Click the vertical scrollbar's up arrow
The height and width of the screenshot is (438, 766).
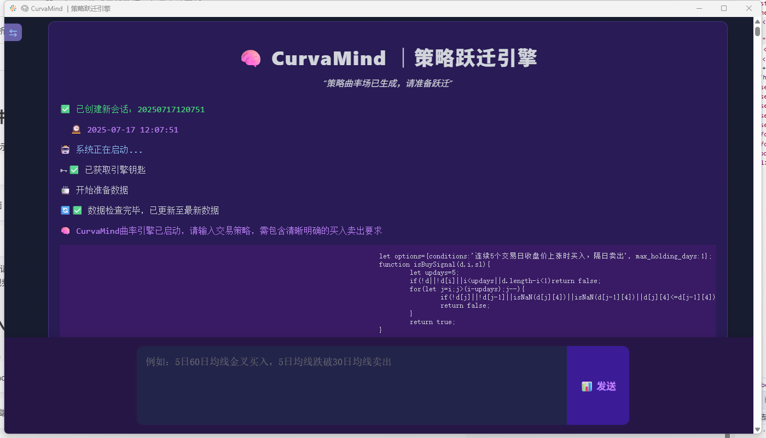tap(757, 22)
